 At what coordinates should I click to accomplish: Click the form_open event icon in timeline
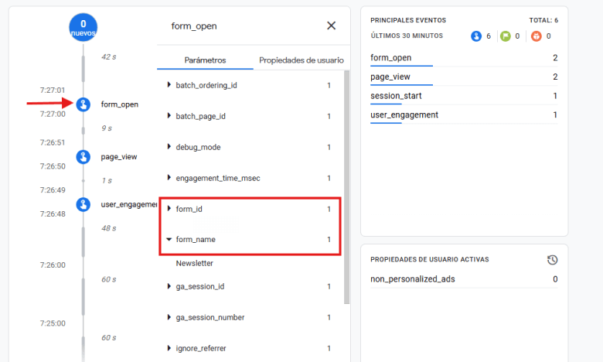83,104
